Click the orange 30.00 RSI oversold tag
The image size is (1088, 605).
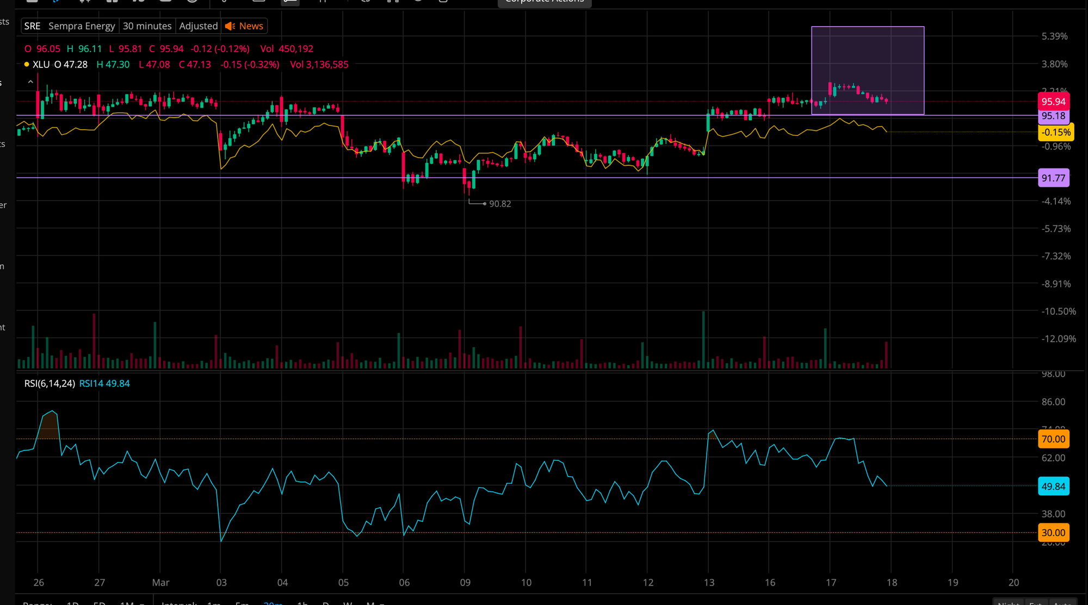tap(1053, 533)
